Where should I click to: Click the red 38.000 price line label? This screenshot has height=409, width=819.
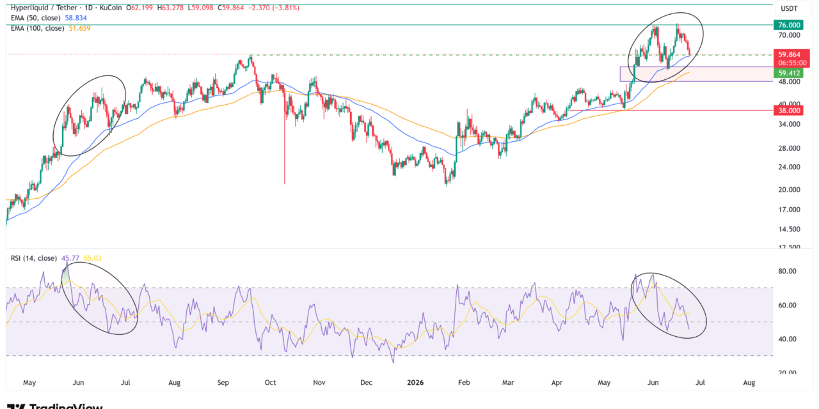787,110
